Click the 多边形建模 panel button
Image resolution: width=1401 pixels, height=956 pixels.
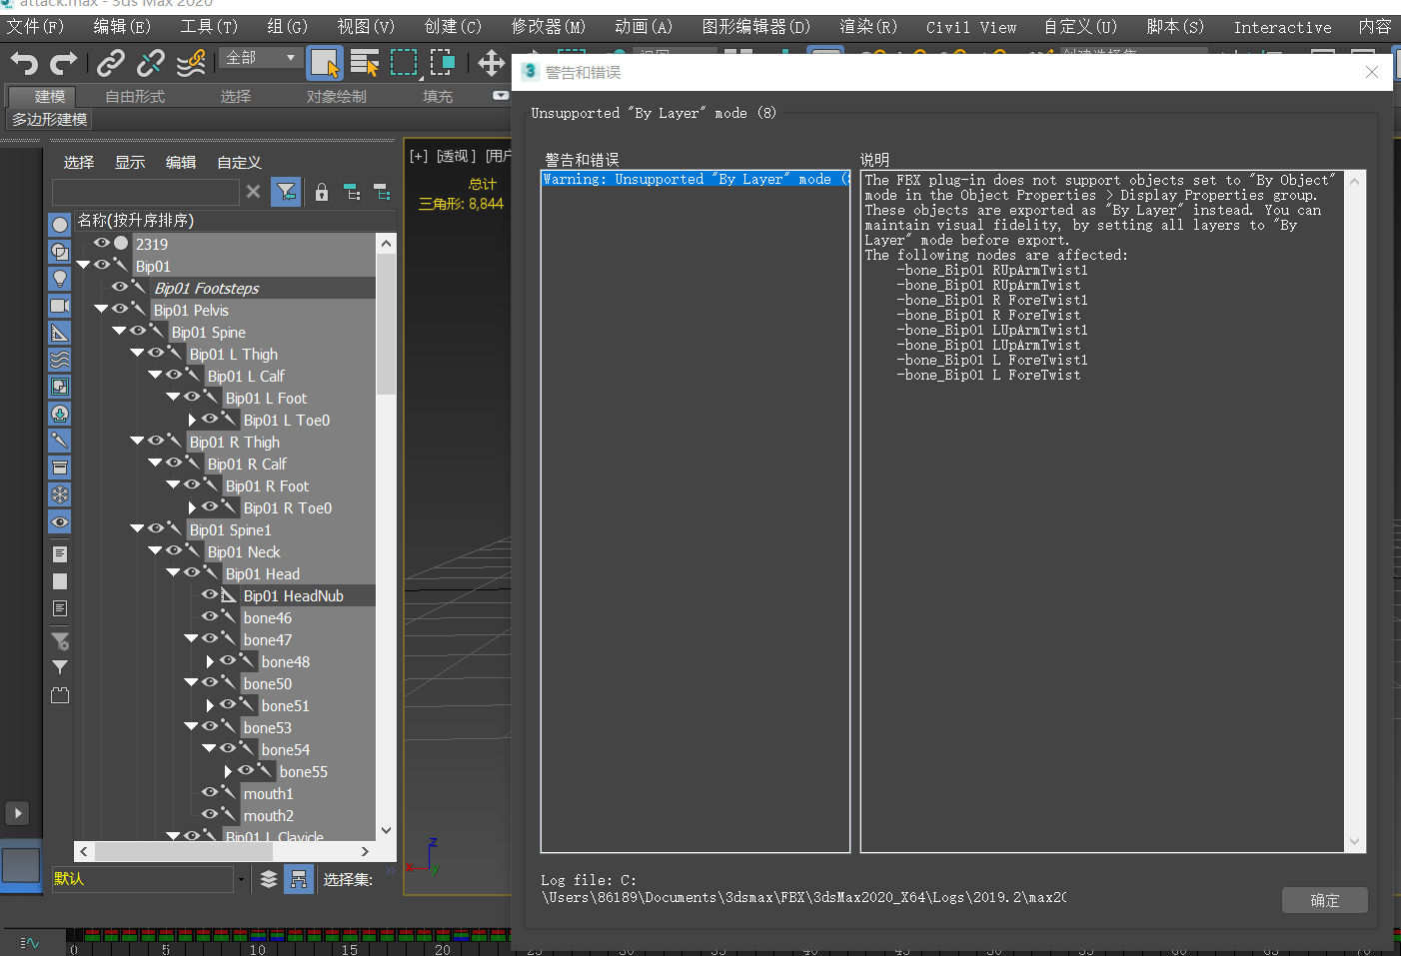(50, 119)
